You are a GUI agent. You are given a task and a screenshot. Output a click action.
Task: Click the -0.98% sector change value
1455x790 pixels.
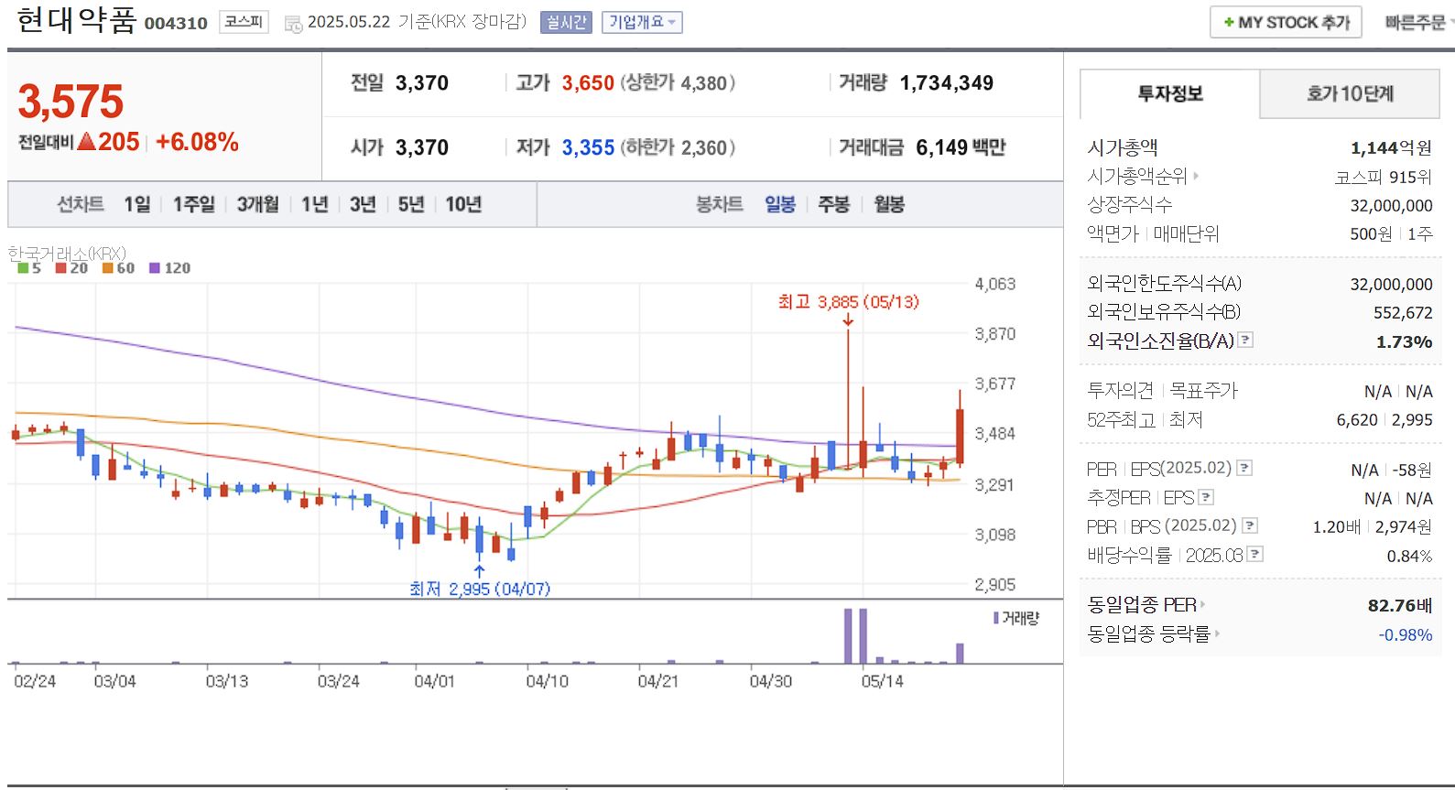pyautogui.click(x=1406, y=634)
